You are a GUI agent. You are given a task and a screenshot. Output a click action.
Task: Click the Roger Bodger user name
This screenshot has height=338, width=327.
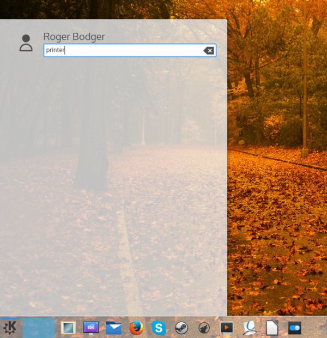coord(74,37)
